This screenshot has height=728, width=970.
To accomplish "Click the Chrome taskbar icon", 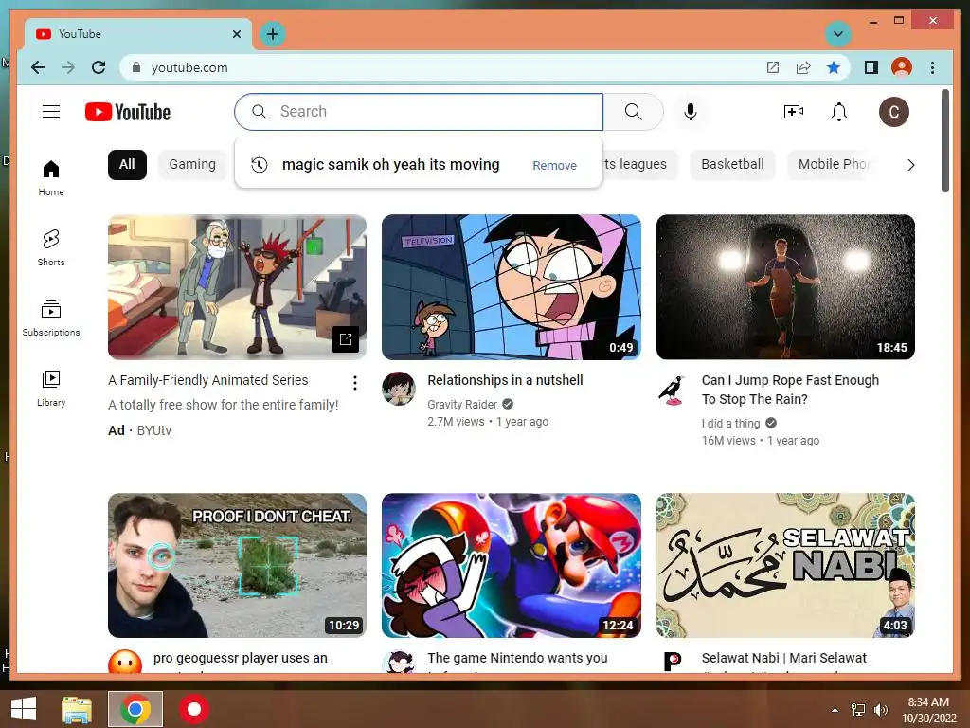I will tap(135, 709).
